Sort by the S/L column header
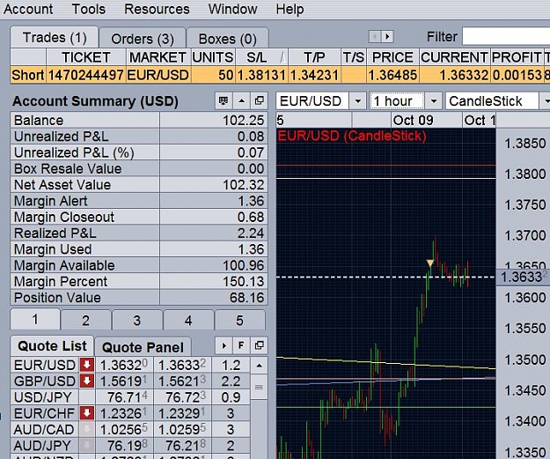550x459 pixels. coord(261,57)
